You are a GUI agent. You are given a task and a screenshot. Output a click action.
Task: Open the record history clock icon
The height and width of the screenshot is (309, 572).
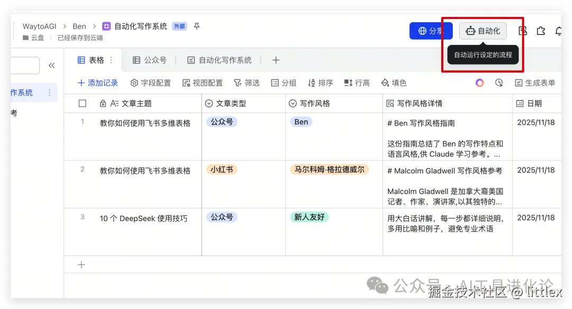point(499,83)
